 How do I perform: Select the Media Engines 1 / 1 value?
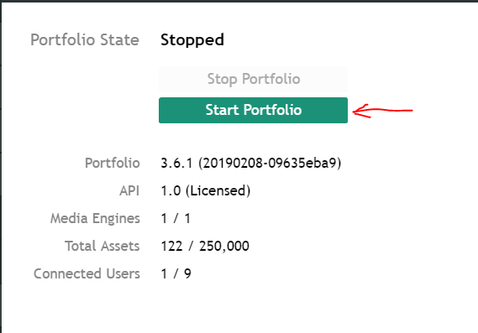pyautogui.click(x=176, y=219)
